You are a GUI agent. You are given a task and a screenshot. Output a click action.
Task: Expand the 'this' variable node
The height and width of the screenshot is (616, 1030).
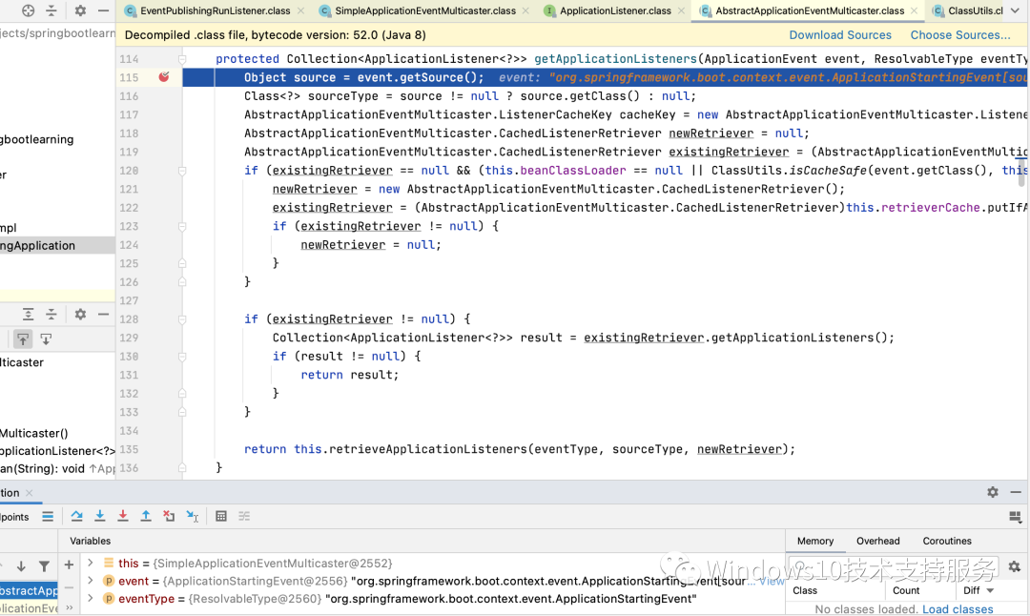tap(91, 563)
